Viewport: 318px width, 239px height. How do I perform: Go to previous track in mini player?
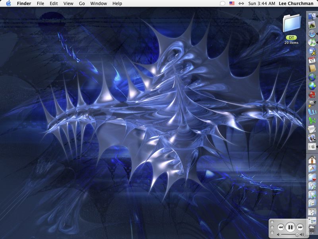[x=280, y=227]
